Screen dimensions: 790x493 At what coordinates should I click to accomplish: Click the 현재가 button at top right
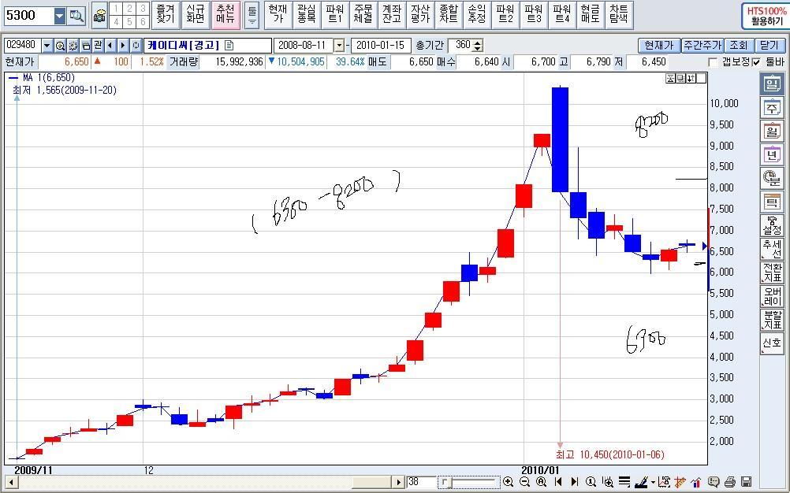pos(659,45)
